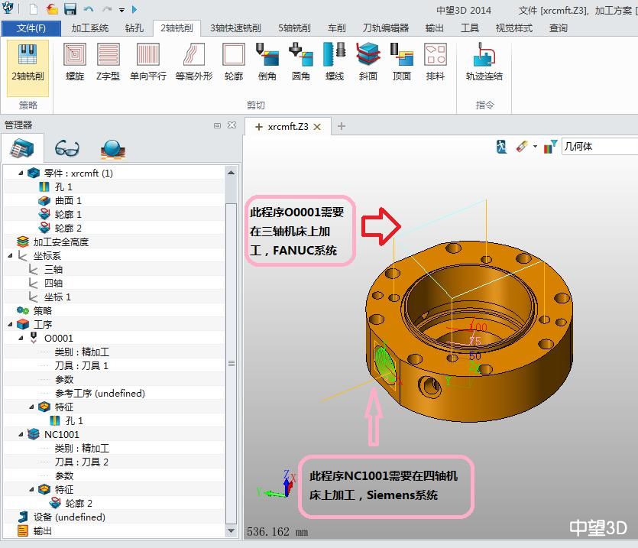Click the 轮廓 profile milling icon

pos(233,61)
